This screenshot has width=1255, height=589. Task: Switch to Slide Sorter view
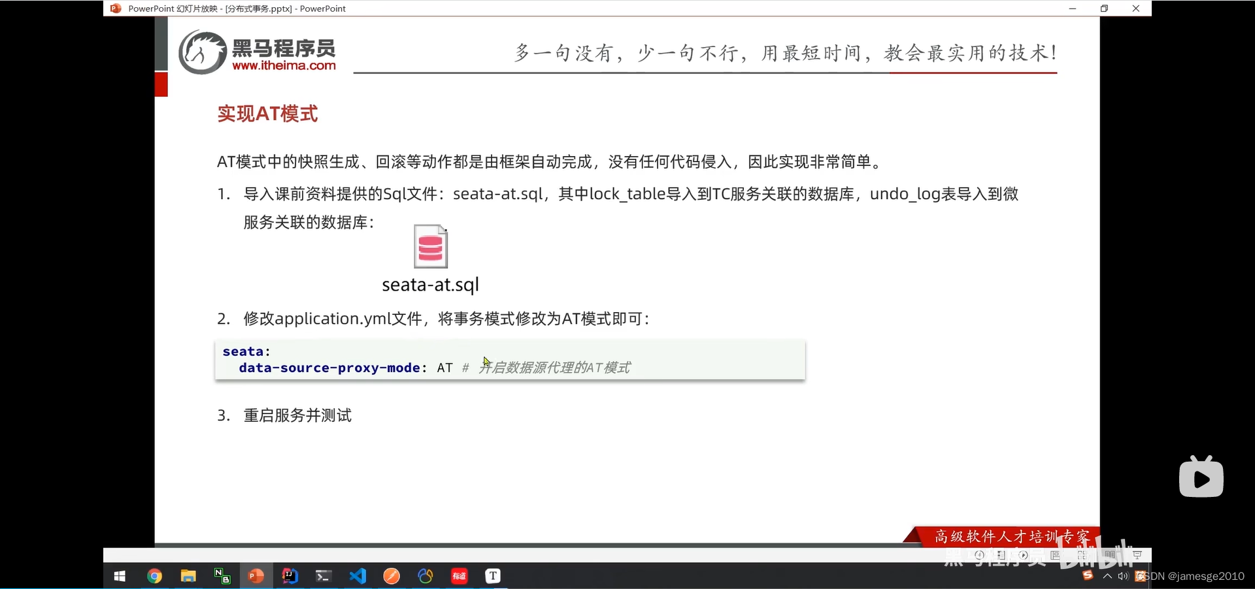pos(1082,555)
